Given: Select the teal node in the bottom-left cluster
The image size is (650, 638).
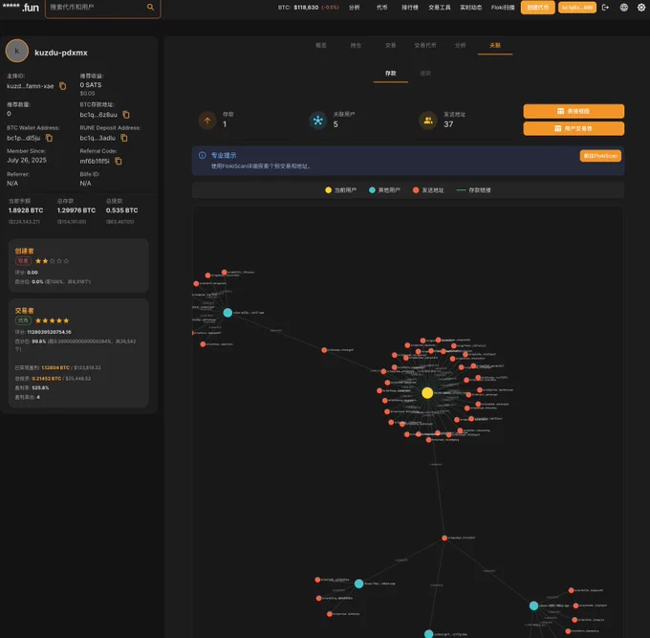Looking at the screenshot, I should 359,583.
